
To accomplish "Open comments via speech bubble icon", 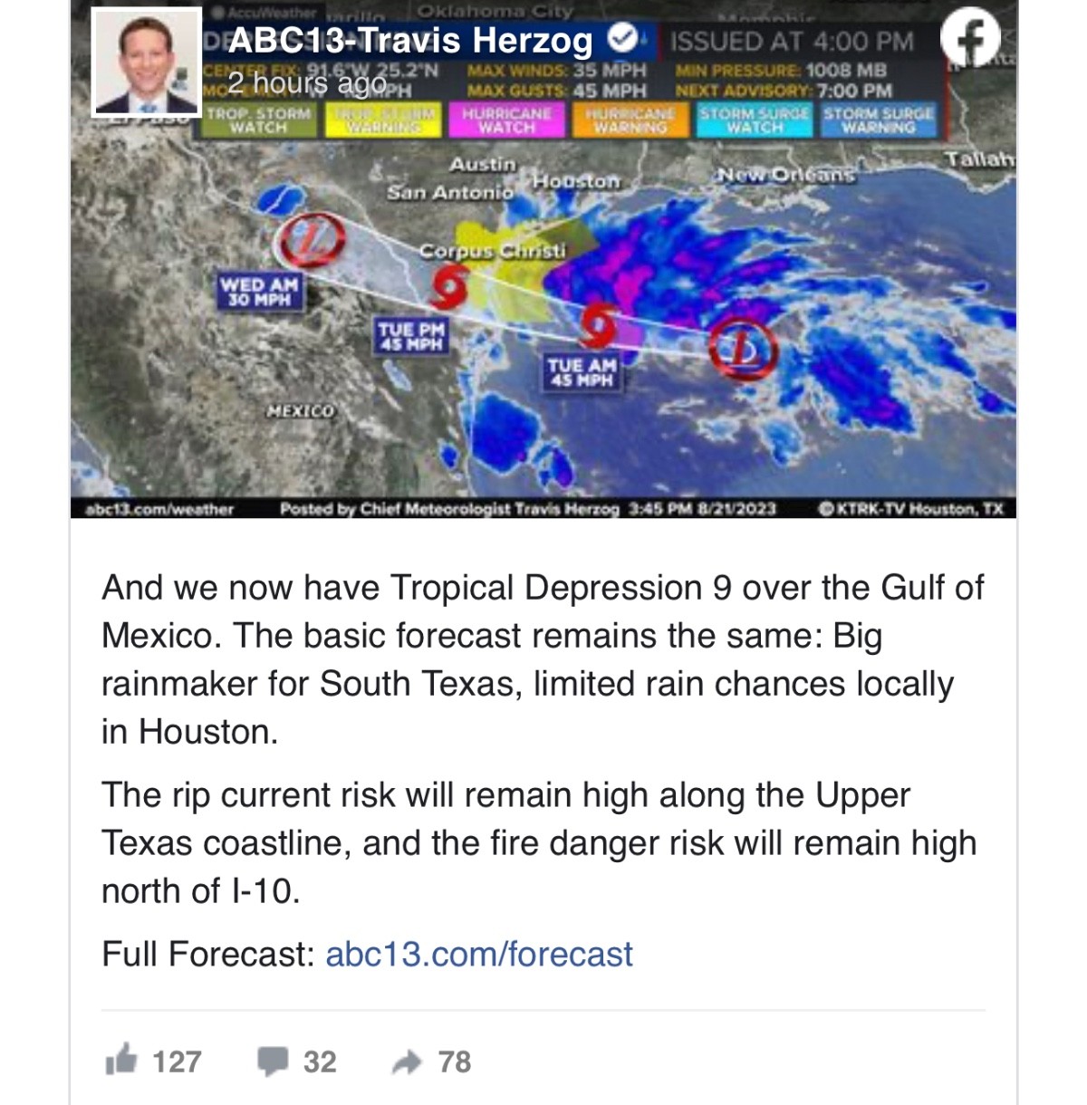I will coord(273,1061).
